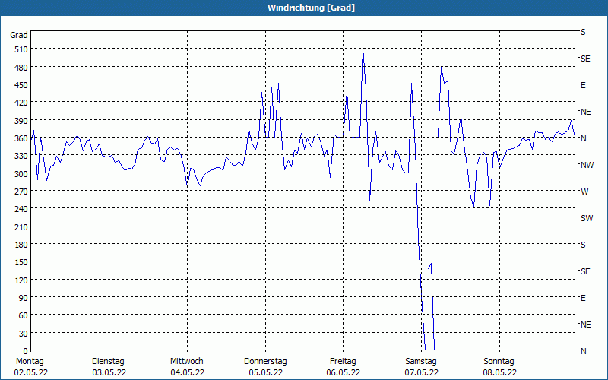
Task: Select the Sonntag 08.05.22 date label
Action: click(499, 366)
